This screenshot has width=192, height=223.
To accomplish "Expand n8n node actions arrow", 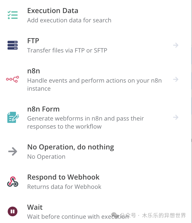I will (x=176, y=79).
